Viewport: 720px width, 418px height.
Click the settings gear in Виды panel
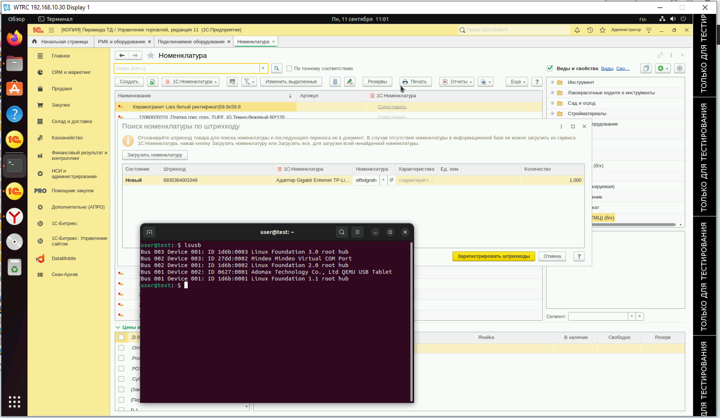680,69
